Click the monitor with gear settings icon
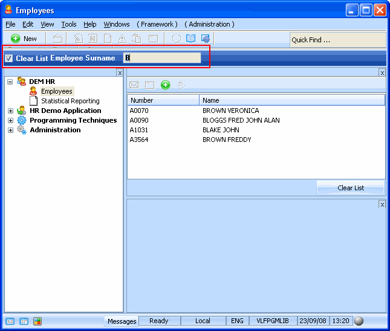 (x=206, y=39)
